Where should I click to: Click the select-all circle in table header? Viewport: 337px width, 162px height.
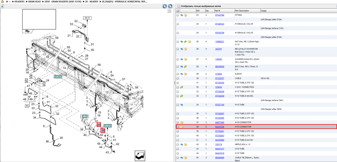click(178, 11)
